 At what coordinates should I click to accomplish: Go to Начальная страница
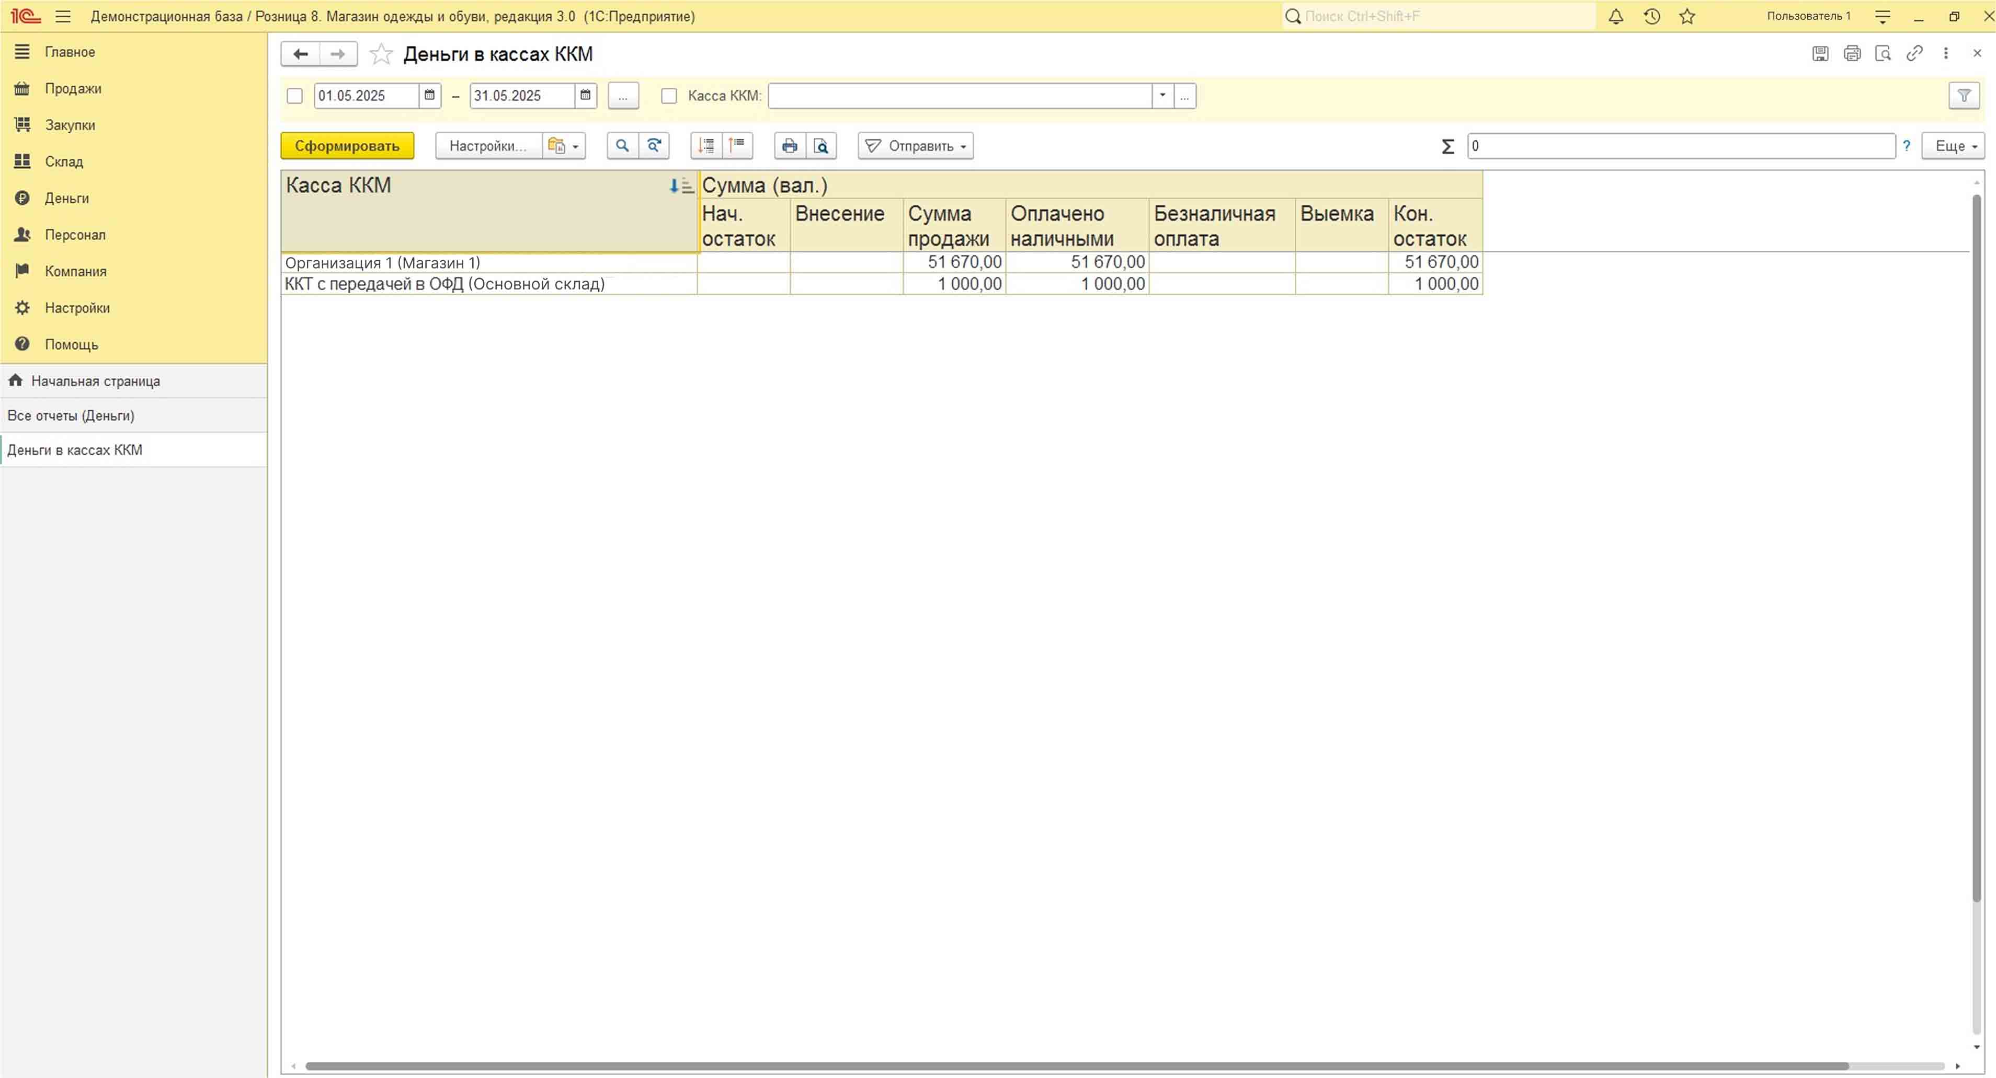[x=133, y=381]
